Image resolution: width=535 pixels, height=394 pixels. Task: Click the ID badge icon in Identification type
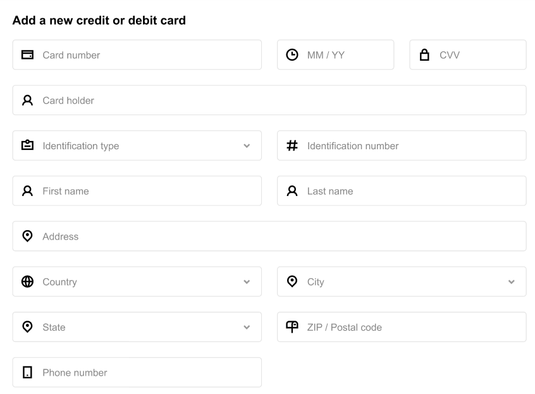[x=27, y=145]
